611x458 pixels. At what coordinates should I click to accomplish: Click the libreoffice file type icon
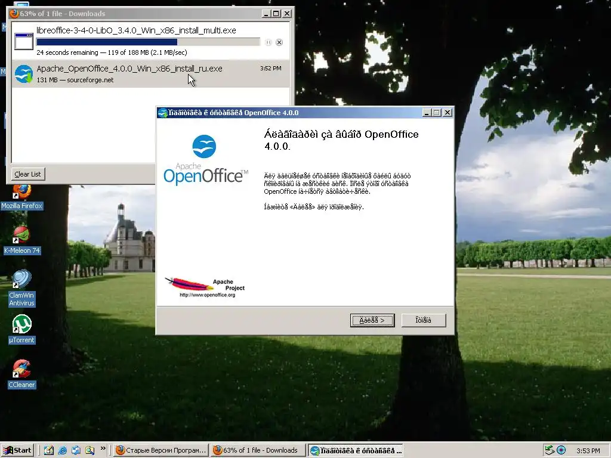coord(24,41)
